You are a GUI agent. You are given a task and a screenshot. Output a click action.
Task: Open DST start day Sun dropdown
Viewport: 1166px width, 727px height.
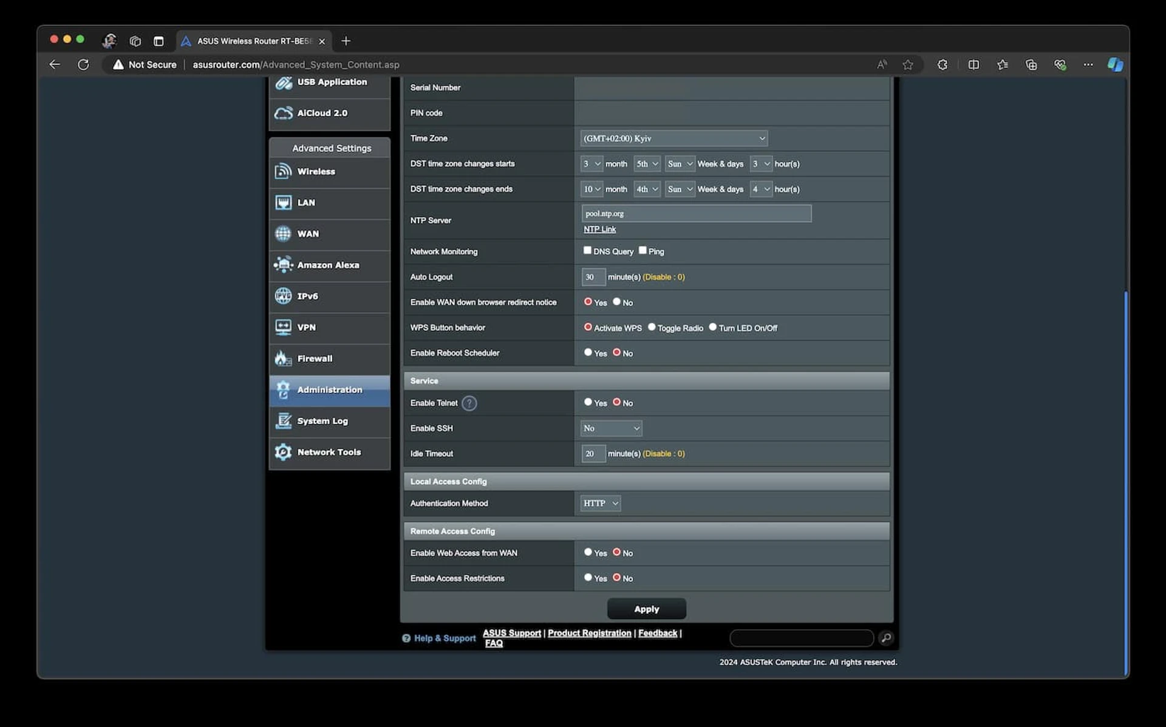click(680, 164)
